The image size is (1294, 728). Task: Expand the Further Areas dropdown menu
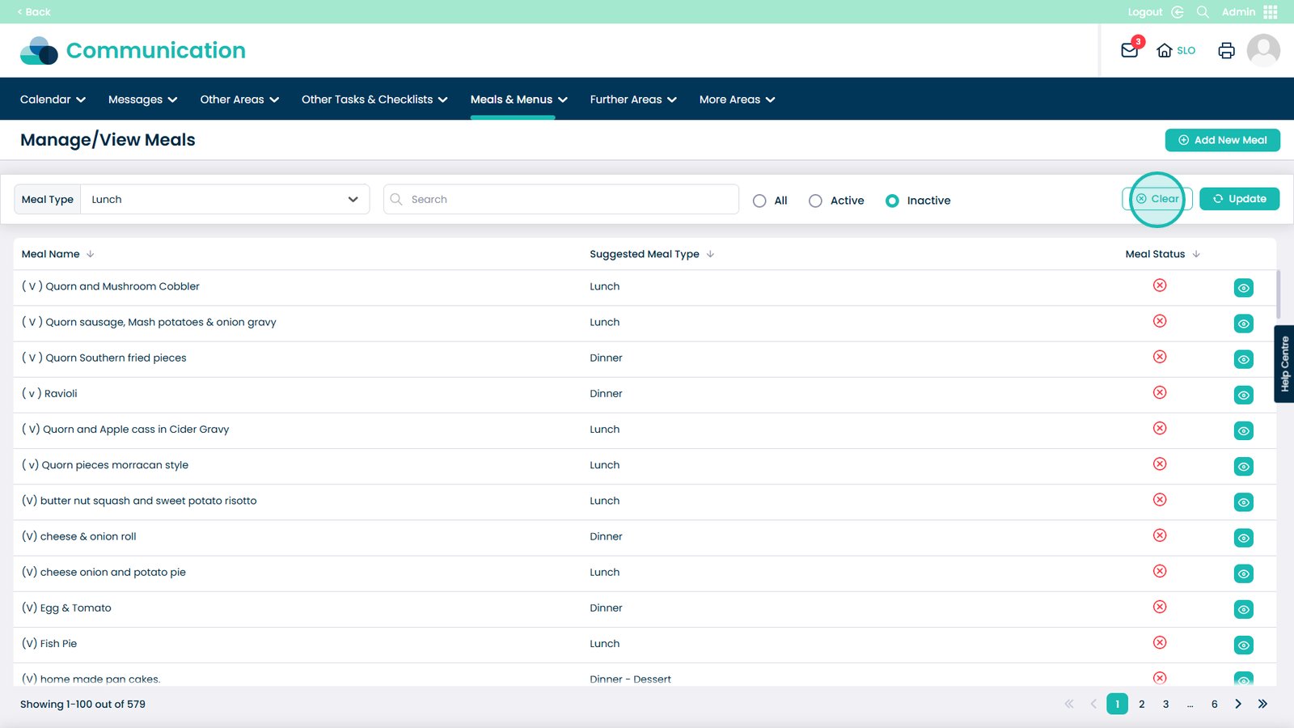[632, 99]
